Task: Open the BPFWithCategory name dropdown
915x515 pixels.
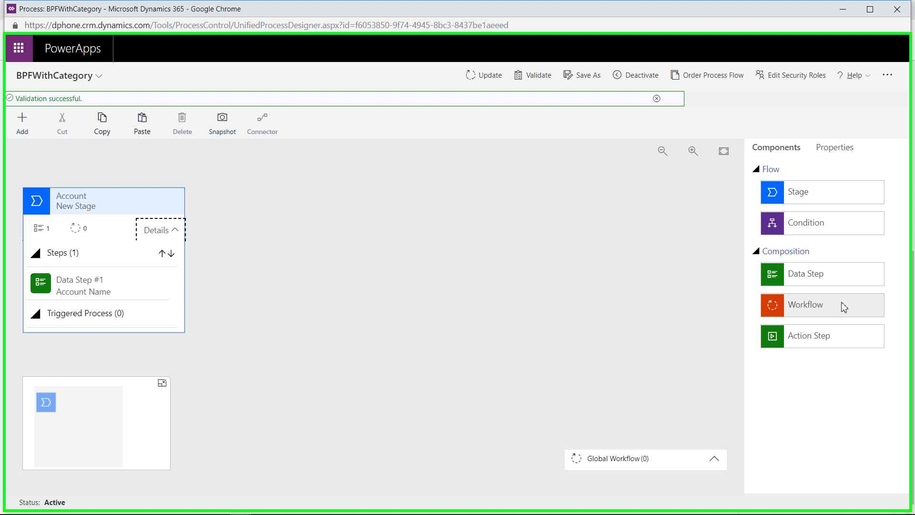Action: coord(99,76)
